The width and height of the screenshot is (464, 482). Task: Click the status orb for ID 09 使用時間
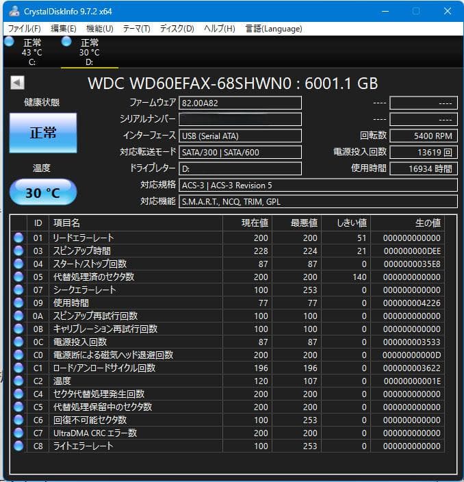point(18,303)
